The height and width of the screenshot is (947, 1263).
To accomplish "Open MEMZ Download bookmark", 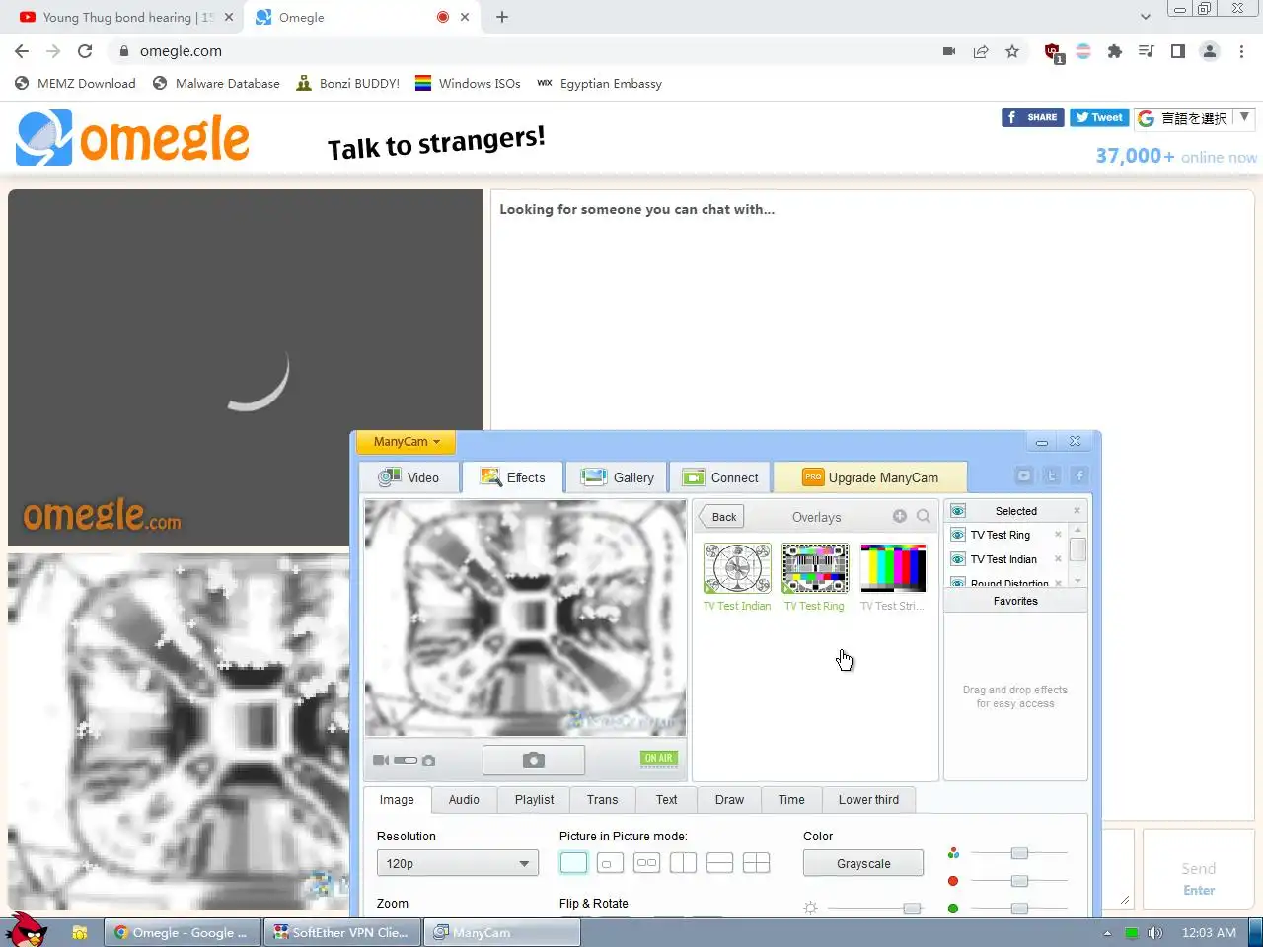I will tap(75, 83).
